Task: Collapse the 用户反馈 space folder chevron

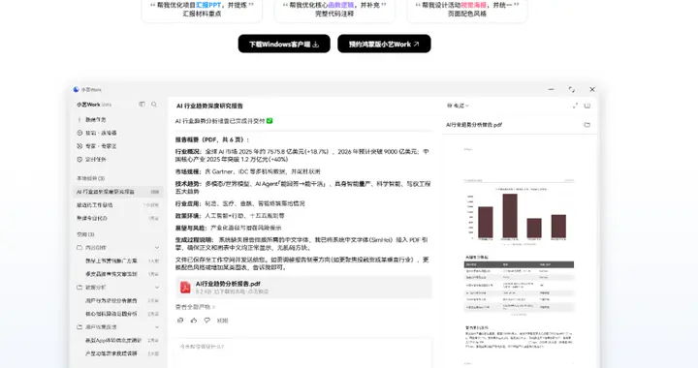Action: (x=157, y=327)
